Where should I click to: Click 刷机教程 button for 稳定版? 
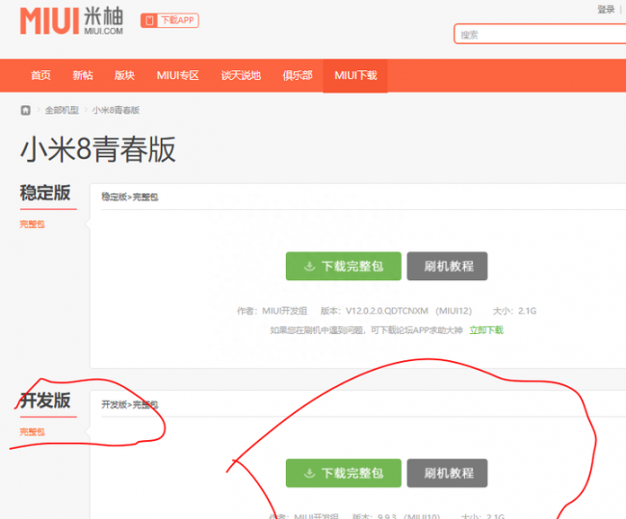447,266
